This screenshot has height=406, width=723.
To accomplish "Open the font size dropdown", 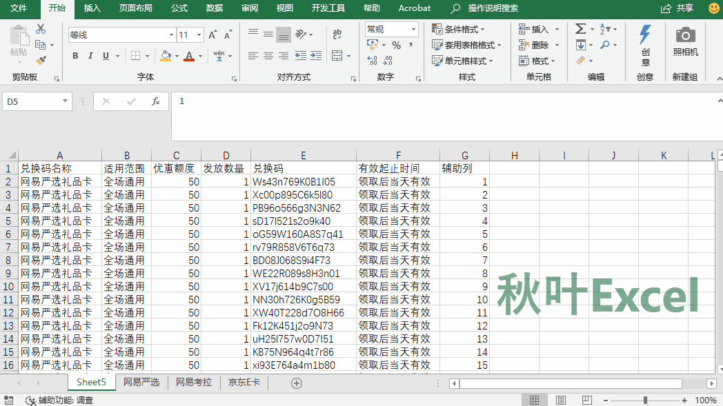I will [199, 35].
